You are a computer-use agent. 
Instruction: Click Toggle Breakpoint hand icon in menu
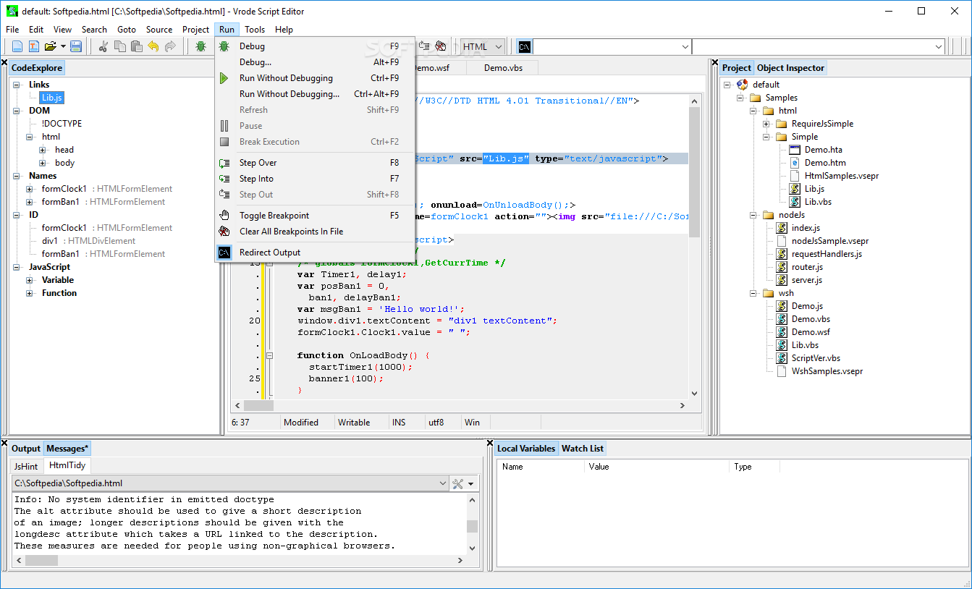click(x=225, y=216)
